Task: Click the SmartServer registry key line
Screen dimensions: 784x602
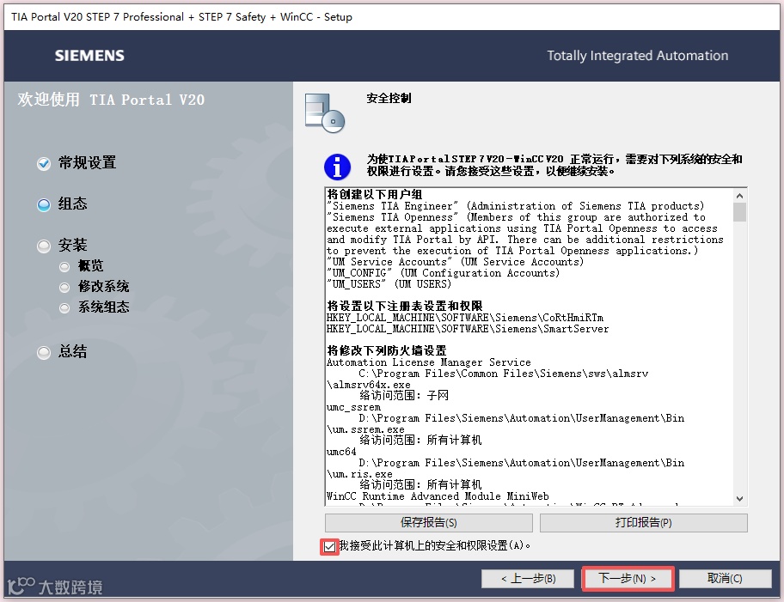Action: tap(468, 329)
